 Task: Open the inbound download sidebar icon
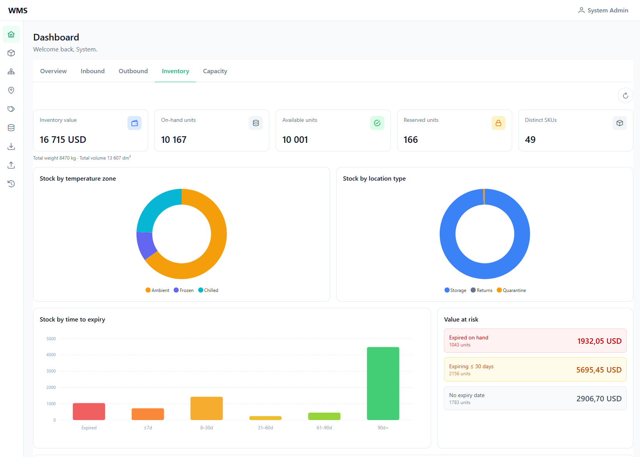click(11, 146)
